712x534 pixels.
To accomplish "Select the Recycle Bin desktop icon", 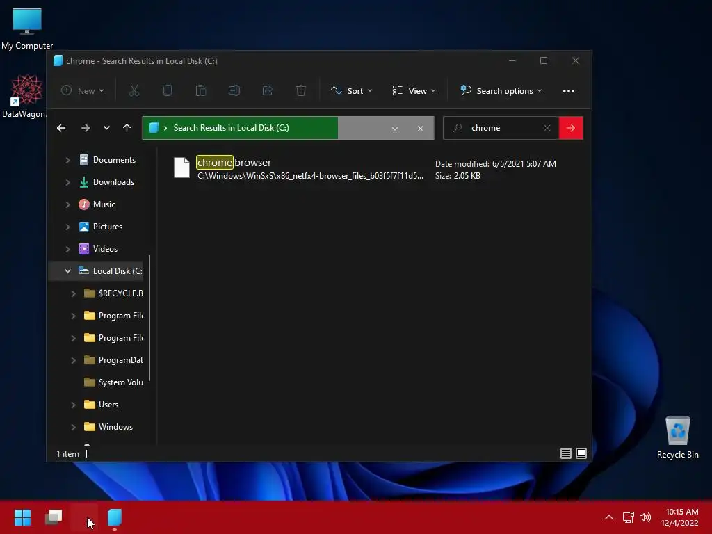I will 677,438.
